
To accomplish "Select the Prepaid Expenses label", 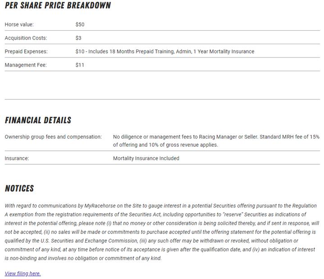I will [x=26, y=51].
